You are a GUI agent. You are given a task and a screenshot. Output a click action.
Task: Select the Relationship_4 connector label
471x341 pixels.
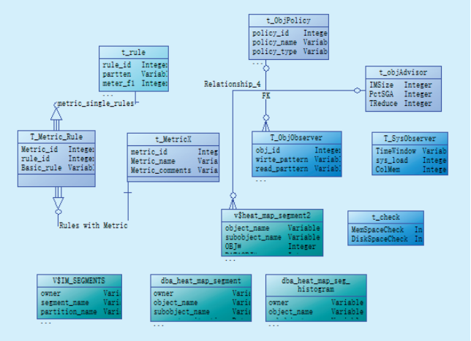[227, 84]
